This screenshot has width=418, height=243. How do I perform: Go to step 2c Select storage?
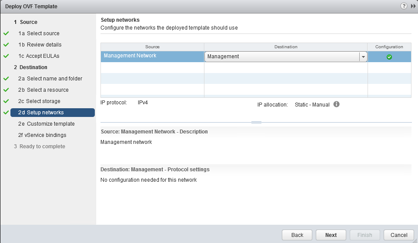coord(43,101)
